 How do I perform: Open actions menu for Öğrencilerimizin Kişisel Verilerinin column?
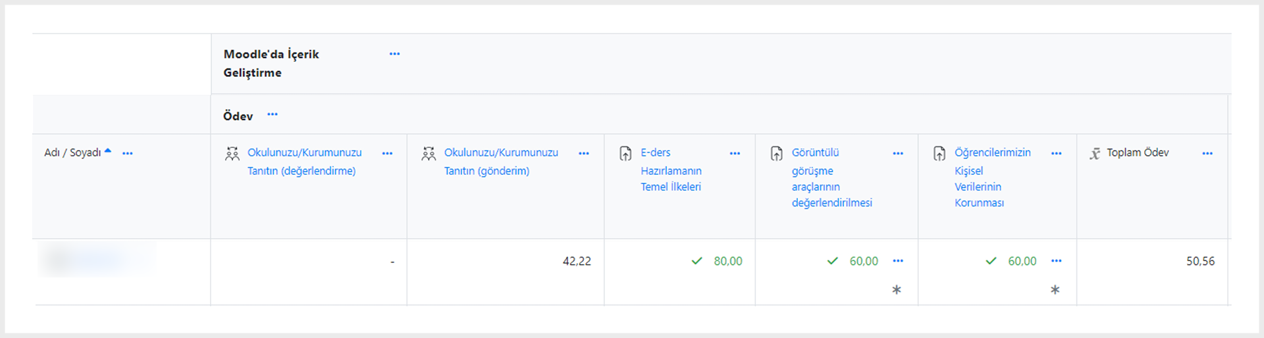(x=1057, y=153)
